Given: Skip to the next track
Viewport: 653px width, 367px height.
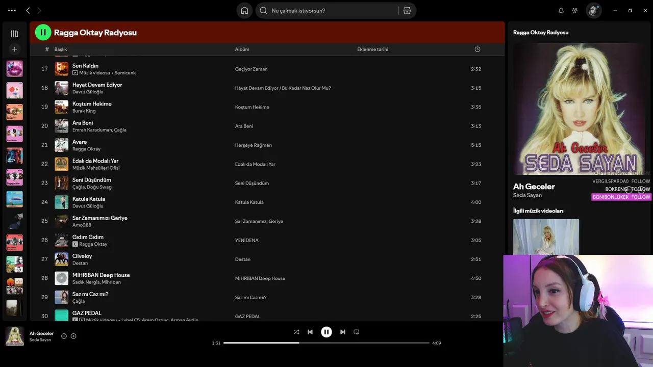Looking at the screenshot, I should (x=343, y=332).
